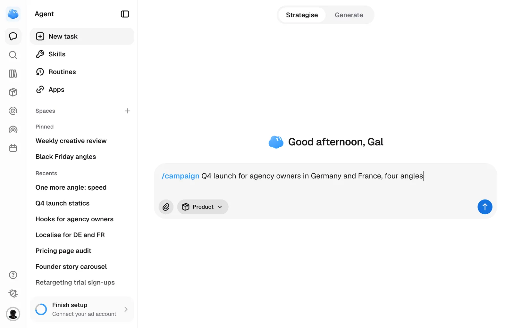Click the blue cloud app logo

[13, 14]
